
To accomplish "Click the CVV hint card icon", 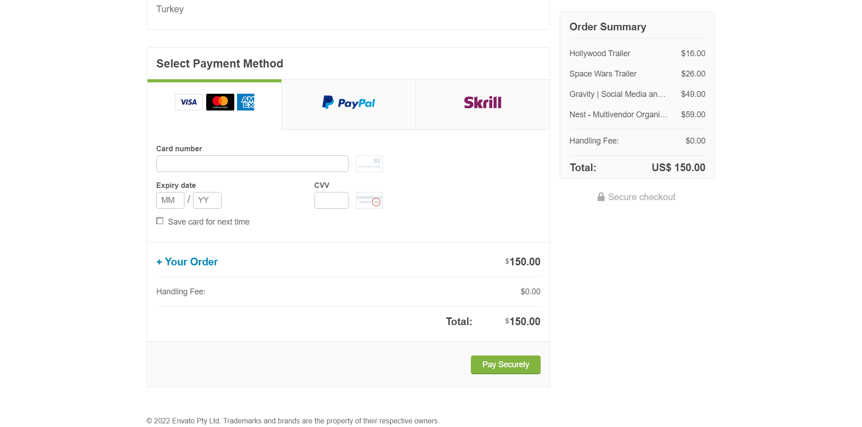I will (369, 200).
